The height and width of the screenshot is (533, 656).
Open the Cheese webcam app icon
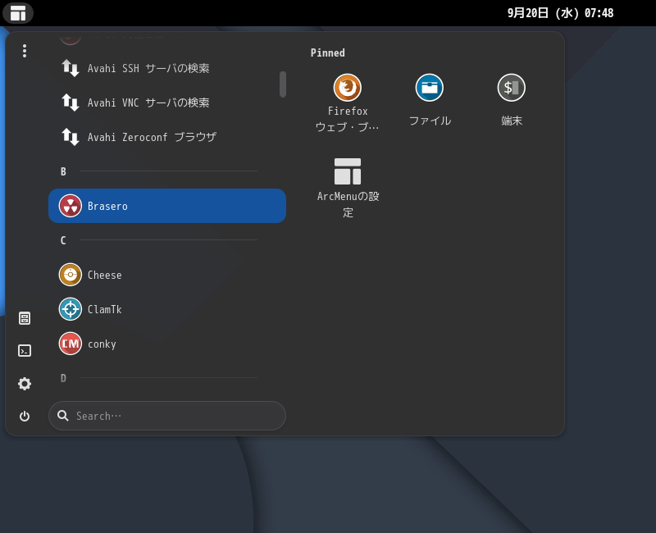(x=71, y=275)
